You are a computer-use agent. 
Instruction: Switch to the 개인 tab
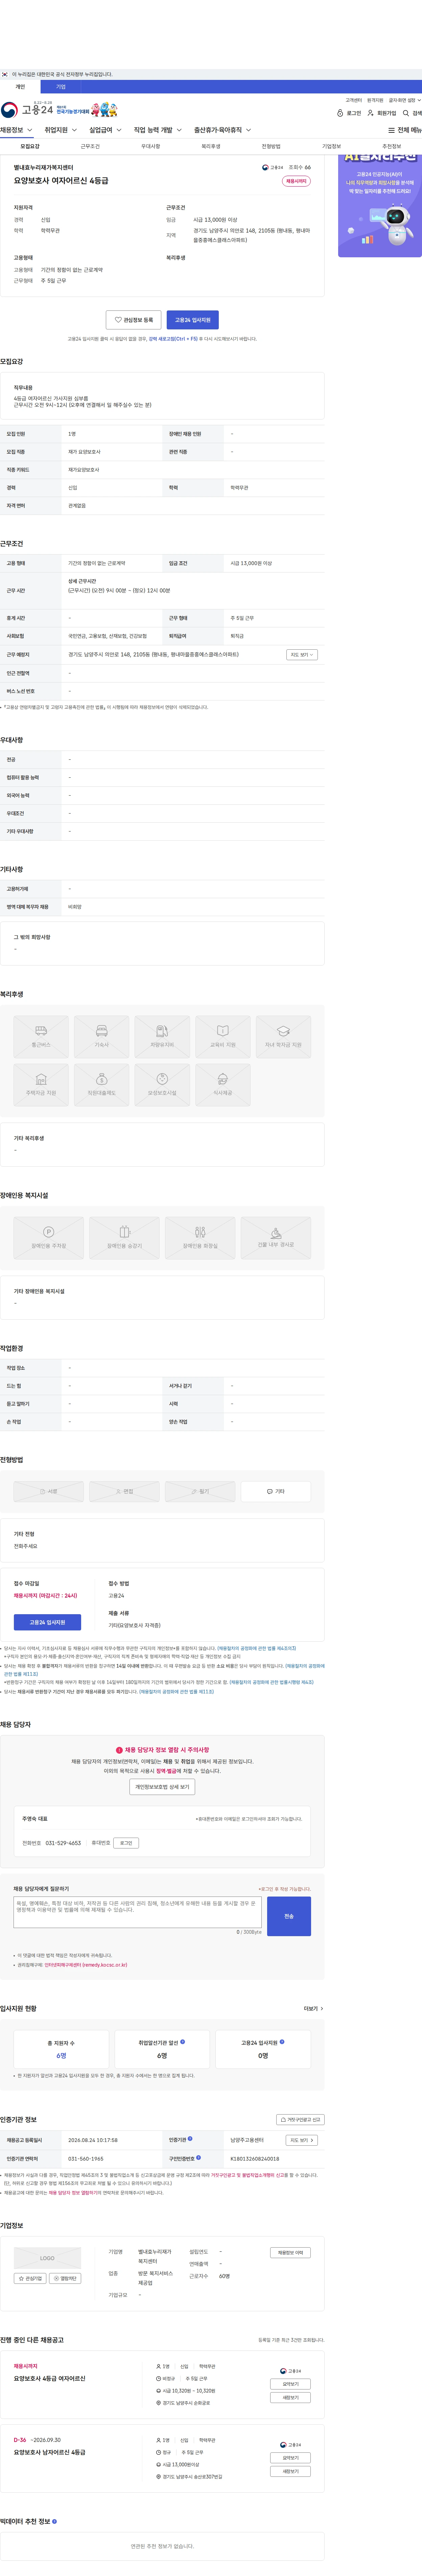pos(20,87)
